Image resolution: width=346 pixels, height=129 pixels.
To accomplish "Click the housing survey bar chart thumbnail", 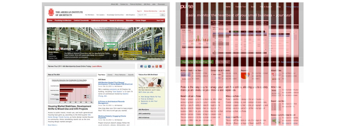I will pyautogui.click(x=71, y=91).
